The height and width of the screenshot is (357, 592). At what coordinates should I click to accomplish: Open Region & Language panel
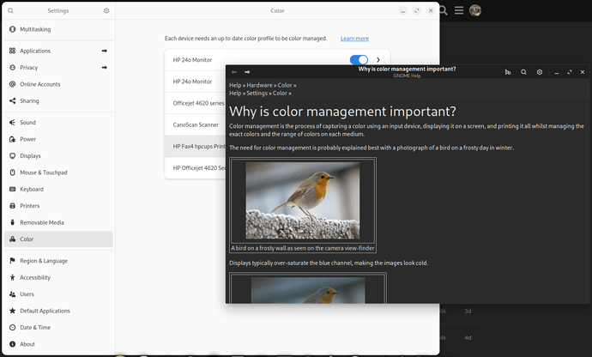point(58,261)
